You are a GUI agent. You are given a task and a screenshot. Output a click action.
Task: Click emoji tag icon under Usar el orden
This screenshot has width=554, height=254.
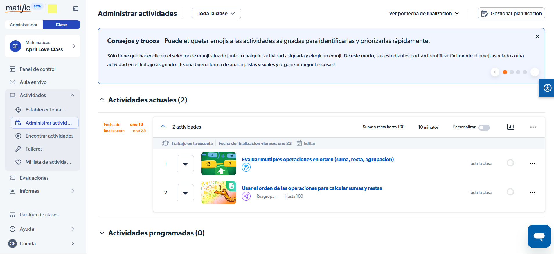point(246,196)
